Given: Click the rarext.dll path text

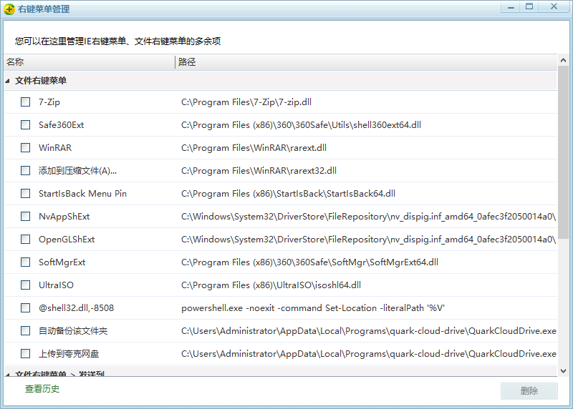Looking at the screenshot, I should pyautogui.click(x=254, y=148).
